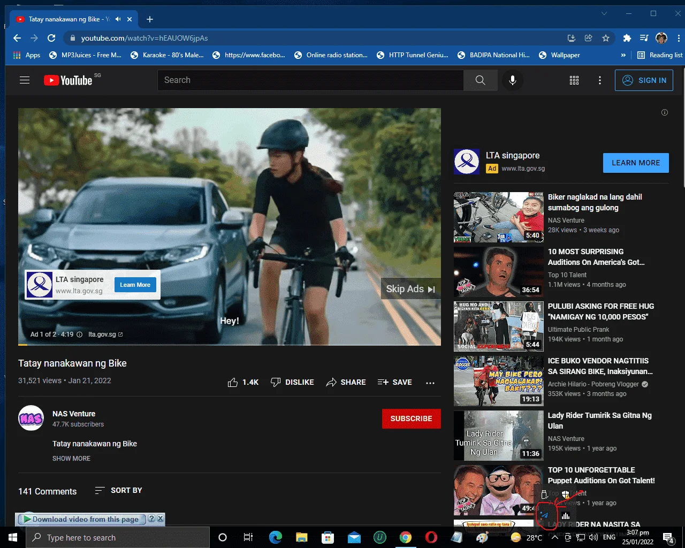Open the ad info circle above LTA singapore

[665, 112]
